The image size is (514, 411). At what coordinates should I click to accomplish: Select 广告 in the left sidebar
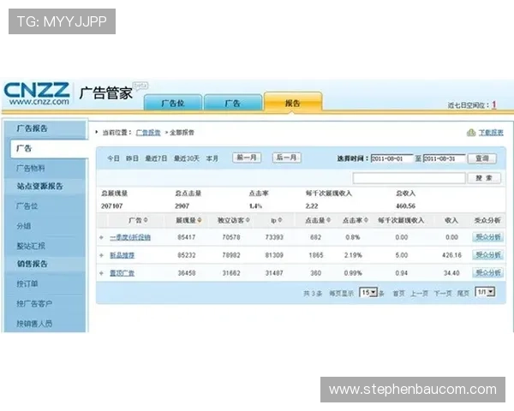pyautogui.click(x=49, y=149)
